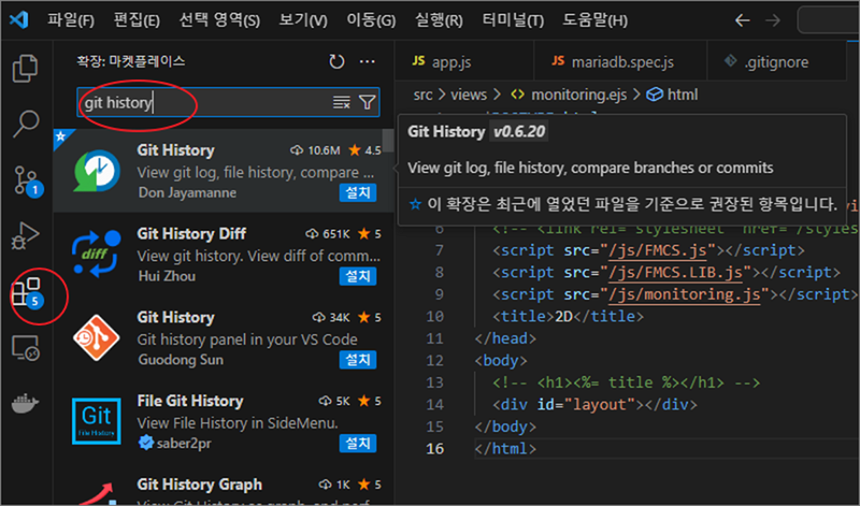The image size is (860, 506).
Task: Install Git History by Don Jayamanne
Action: (358, 192)
